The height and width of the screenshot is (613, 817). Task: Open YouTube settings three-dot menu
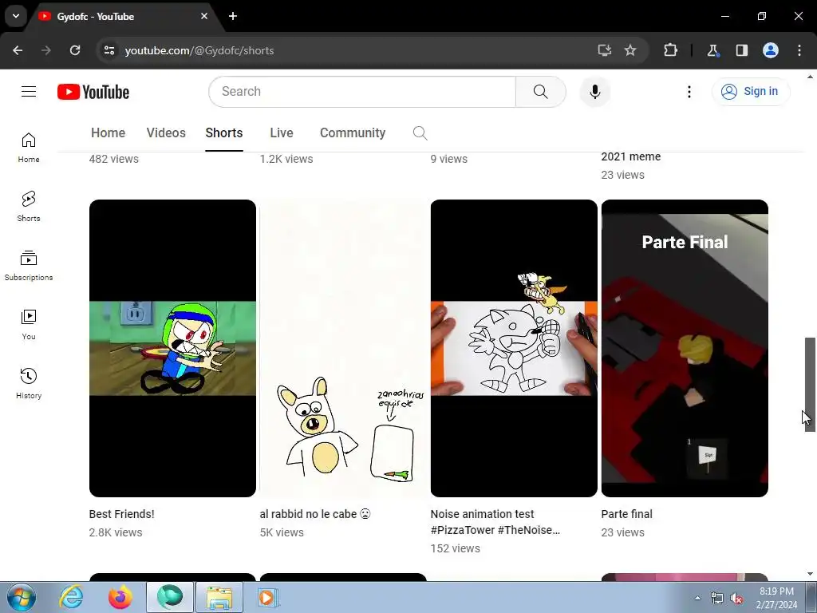(x=689, y=92)
